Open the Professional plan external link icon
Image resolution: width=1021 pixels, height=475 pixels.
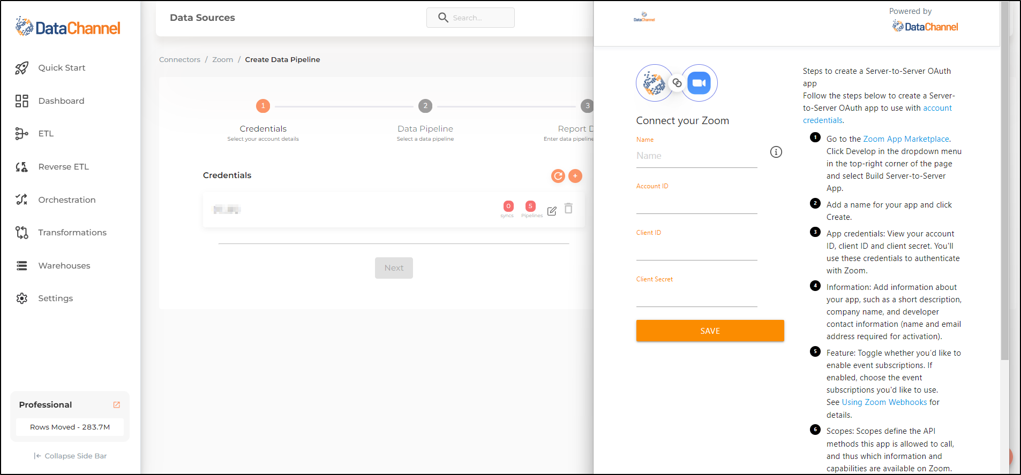coord(116,405)
